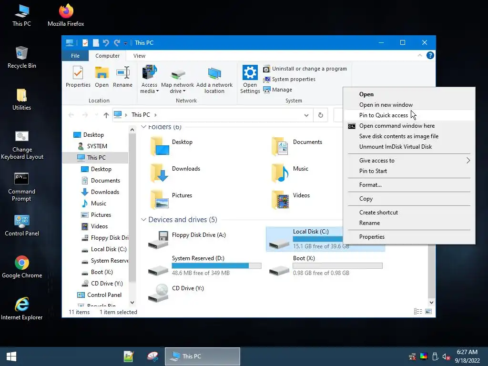Screen dimensions: 488x366
Task: Expand the This PC breadcrumb chevron
Action: click(x=155, y=115)
